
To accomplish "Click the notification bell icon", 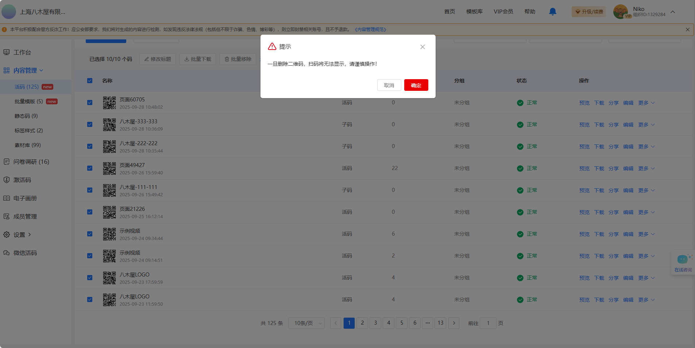I will click(x=552, y=12).
